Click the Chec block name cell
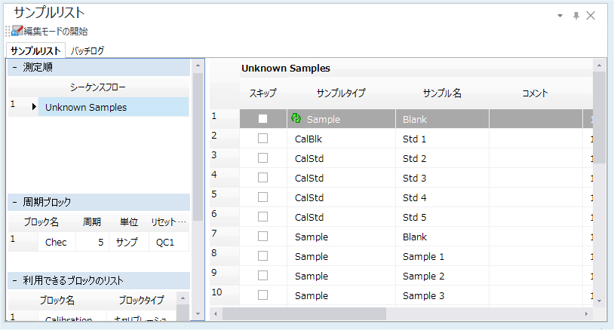Screen dimensions: 614x330 (x=57, y=242)
